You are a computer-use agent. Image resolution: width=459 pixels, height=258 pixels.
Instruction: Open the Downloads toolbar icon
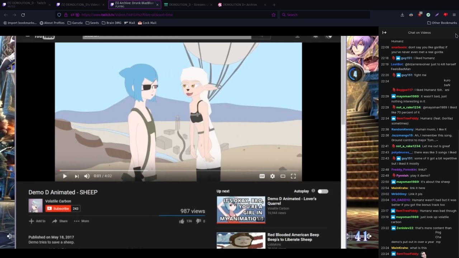(x=402, y=15)
